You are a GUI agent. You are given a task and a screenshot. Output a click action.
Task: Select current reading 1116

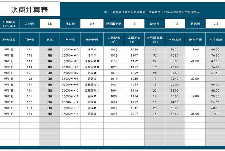tap(134, 91)
